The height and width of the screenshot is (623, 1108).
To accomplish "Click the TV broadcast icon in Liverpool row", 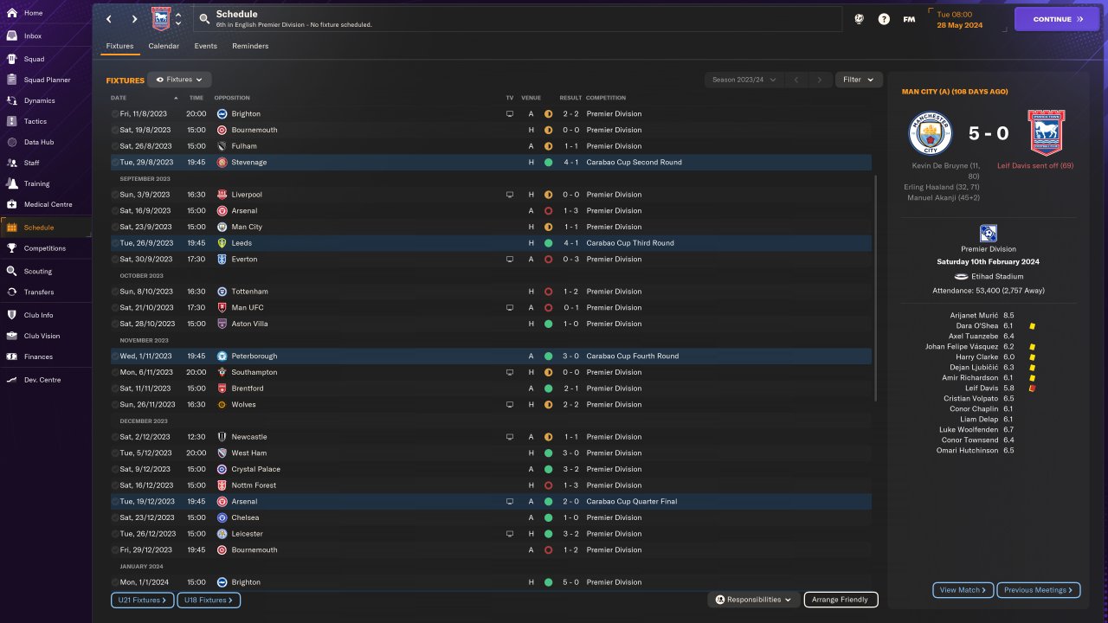I will (510, 195).
